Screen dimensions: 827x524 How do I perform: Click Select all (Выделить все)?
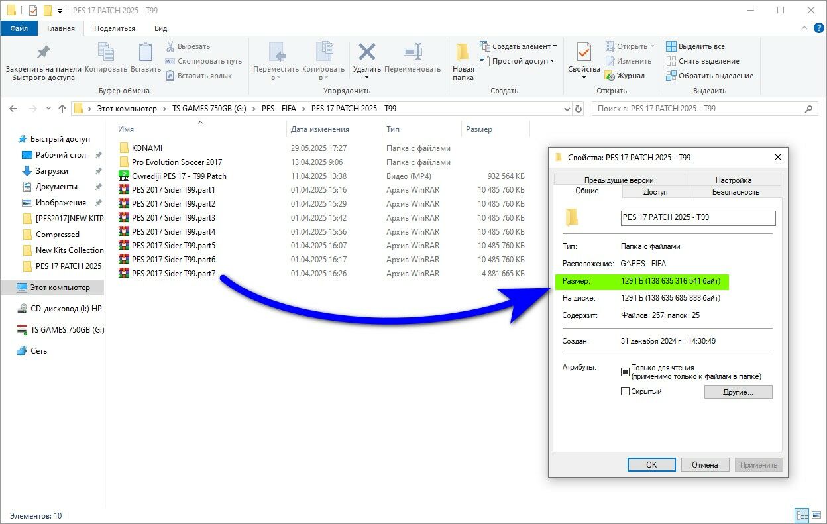pyautogui.click(x=695, y=46)
